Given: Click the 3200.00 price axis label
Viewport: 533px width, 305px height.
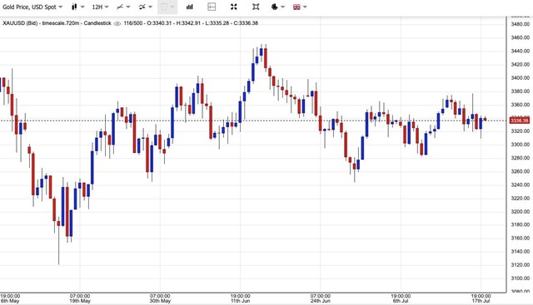Looking at the screenshot, I should 520,211.
